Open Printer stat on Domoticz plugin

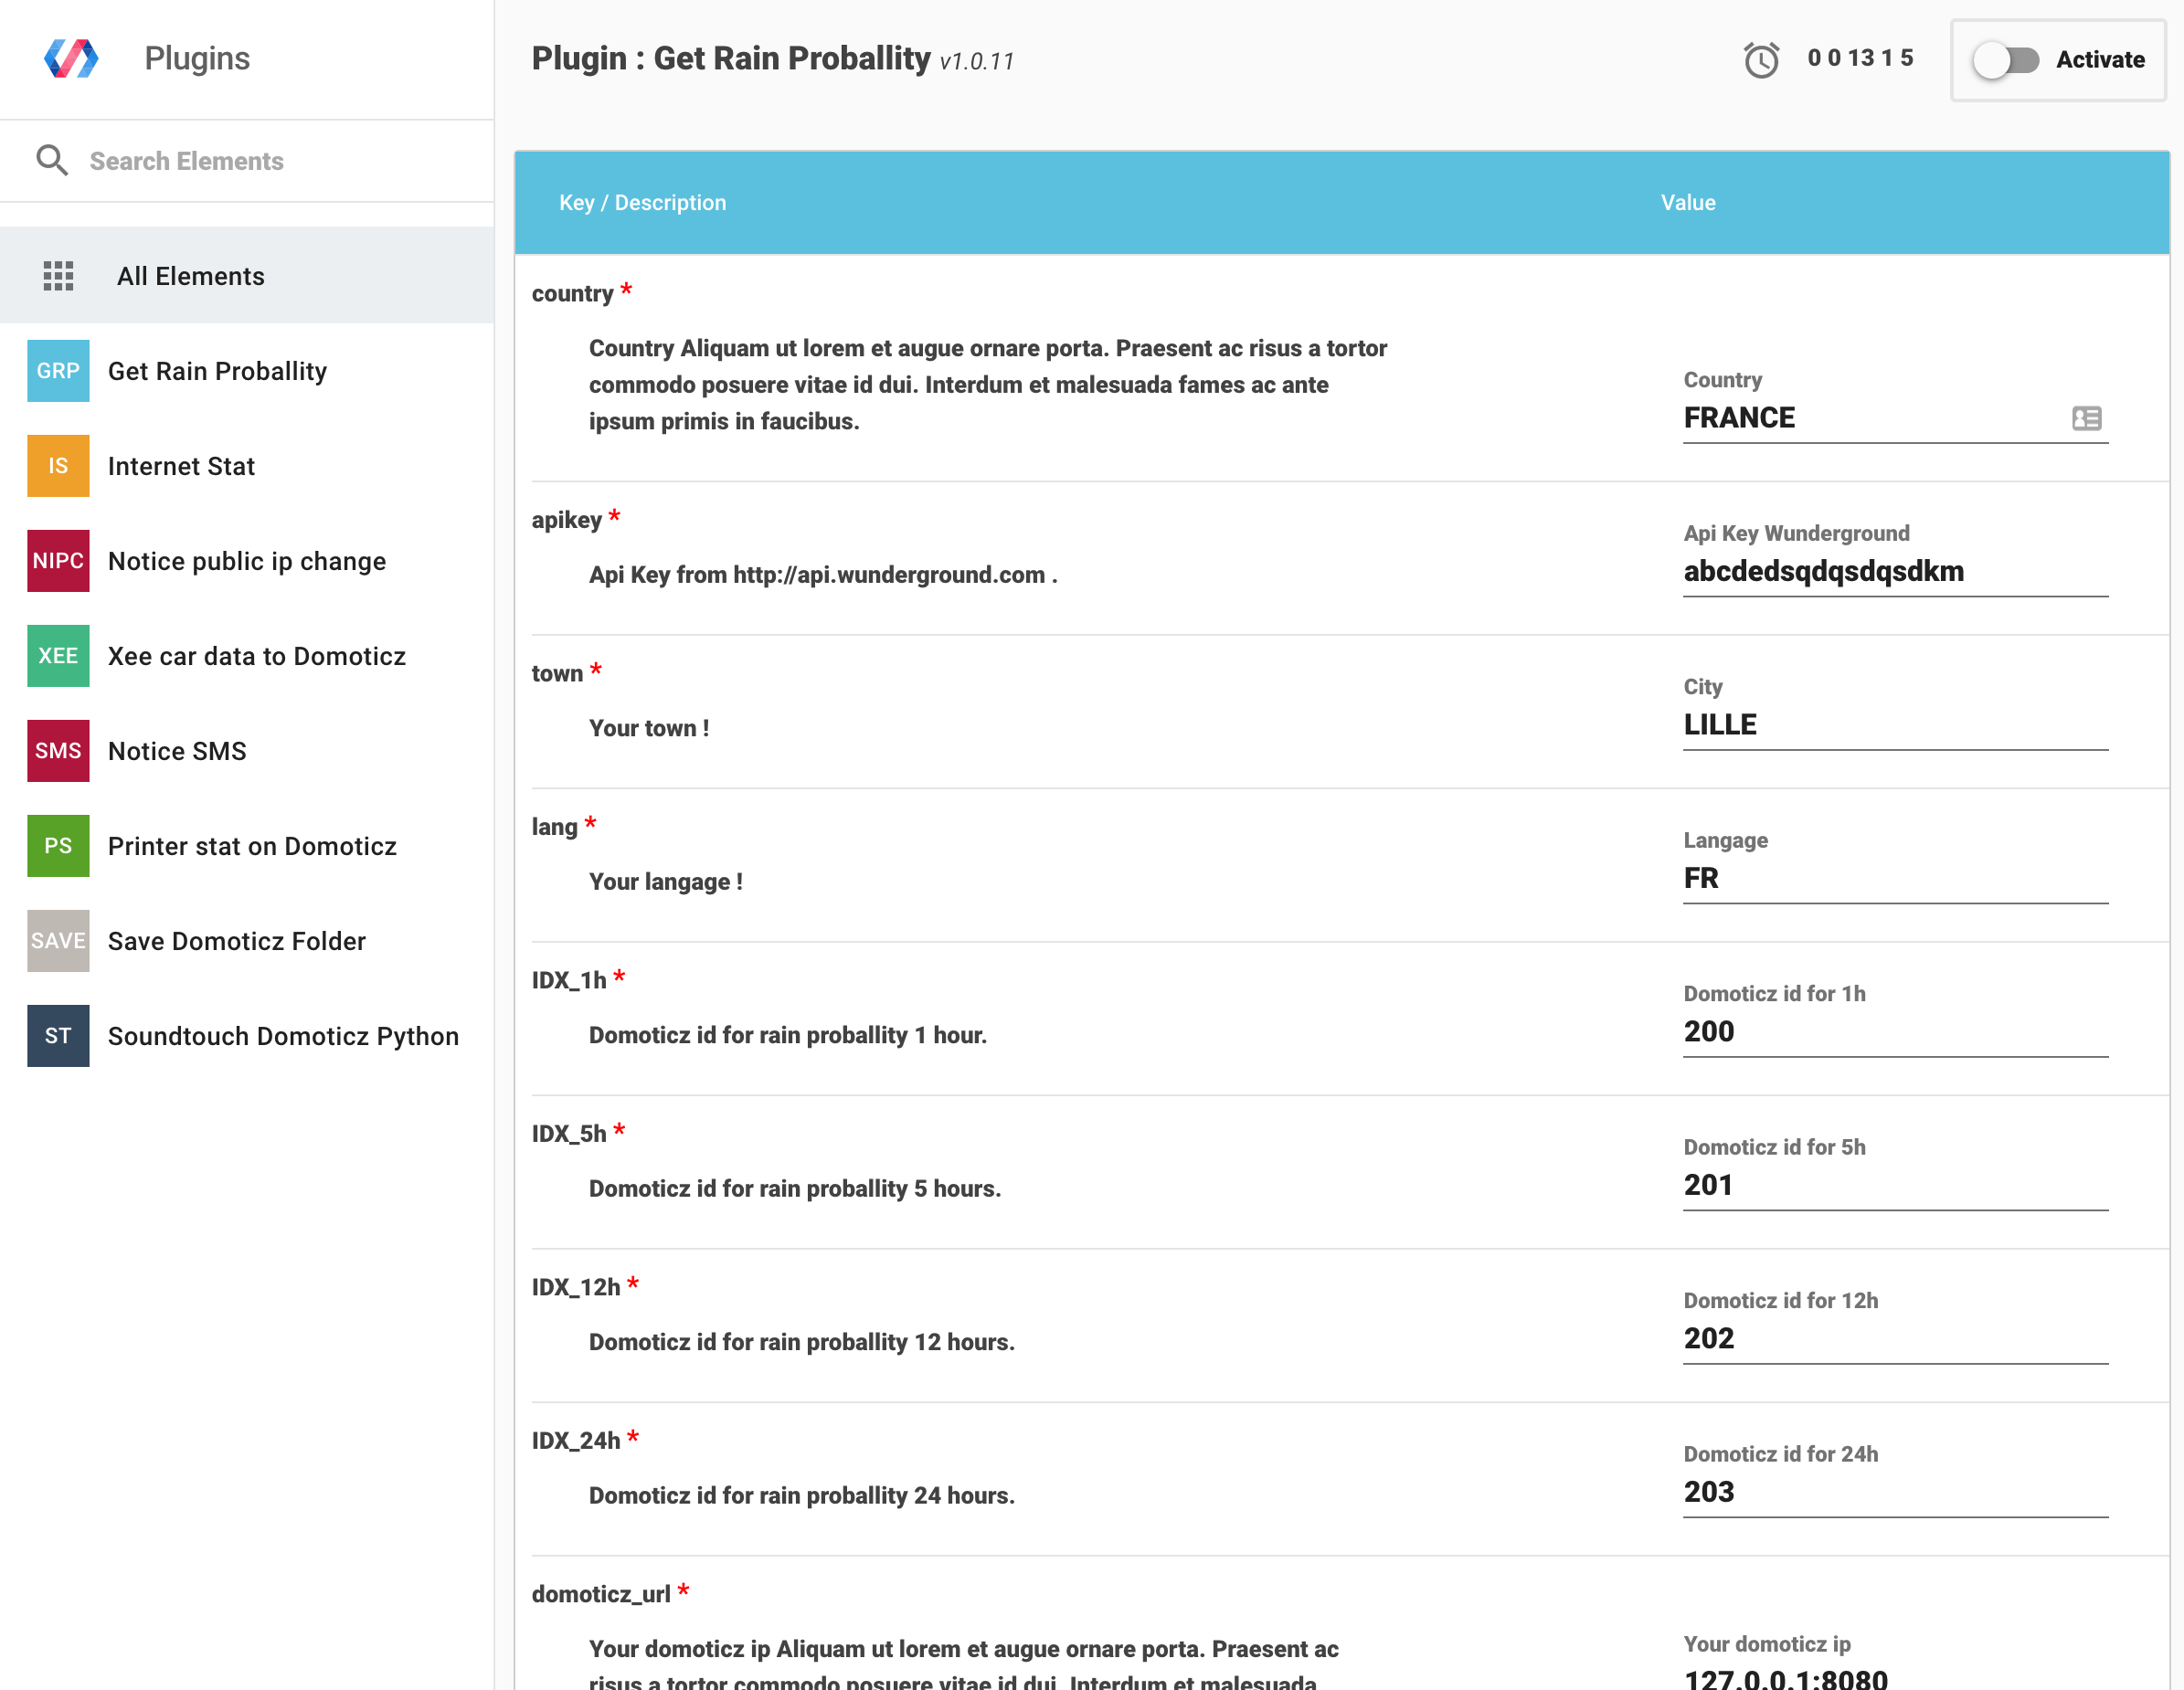[x=252, y=846]
